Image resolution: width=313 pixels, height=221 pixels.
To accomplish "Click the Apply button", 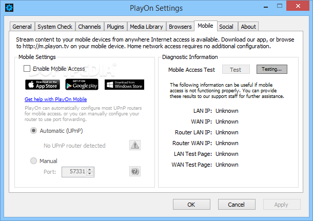I will pyautogui.click(x=282, y=205).
